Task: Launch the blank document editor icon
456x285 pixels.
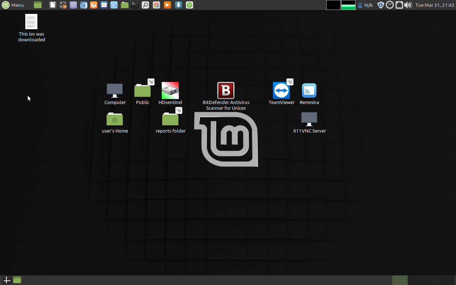Action: point(53,5)
